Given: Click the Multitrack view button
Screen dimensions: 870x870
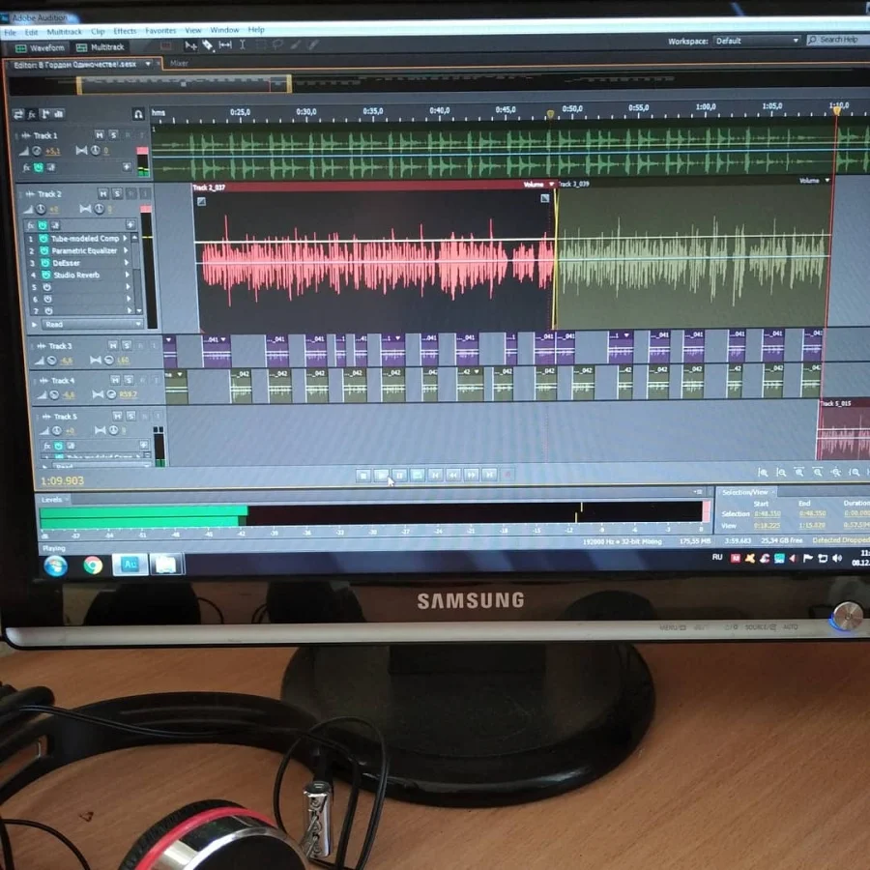Looking at the screenshot, I should [101, 47].
